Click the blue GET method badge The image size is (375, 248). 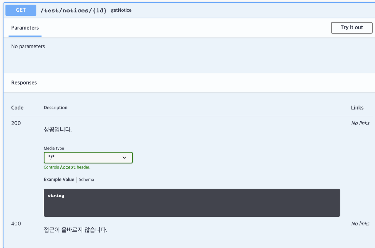21,10
